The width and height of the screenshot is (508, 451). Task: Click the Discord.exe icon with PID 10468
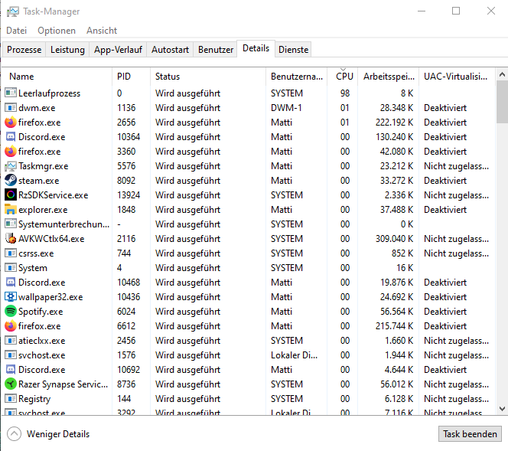[x=11, y=283]
